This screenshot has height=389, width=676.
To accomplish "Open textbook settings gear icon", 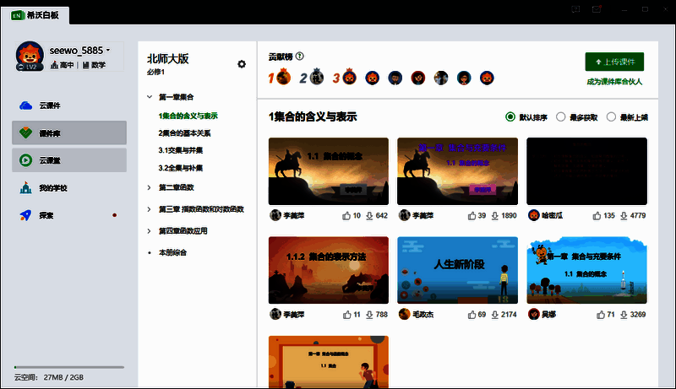I will [242, 64].
